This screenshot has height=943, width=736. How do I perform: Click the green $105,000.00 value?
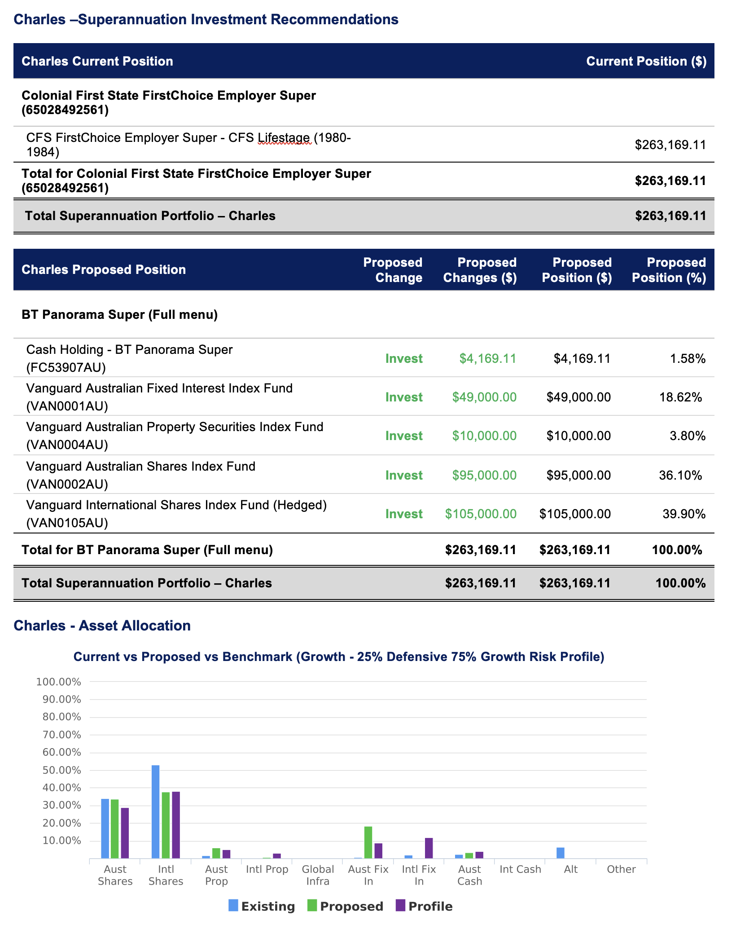481,514
